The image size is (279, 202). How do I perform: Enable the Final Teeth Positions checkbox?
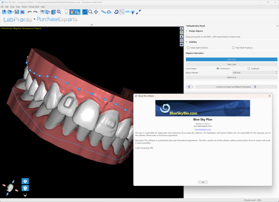pos(233,48)
